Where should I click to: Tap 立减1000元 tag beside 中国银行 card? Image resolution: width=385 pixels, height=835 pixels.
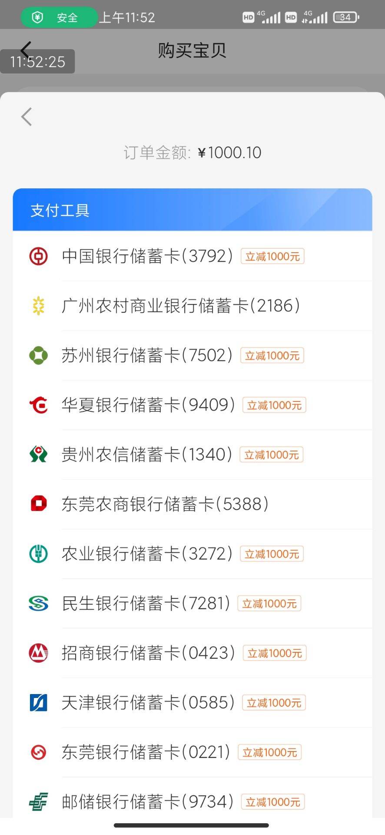point(272,256)
